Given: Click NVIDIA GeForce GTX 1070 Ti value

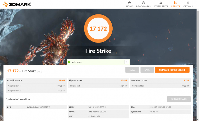Looking at the screenshot, I should (x=38, y=107).
